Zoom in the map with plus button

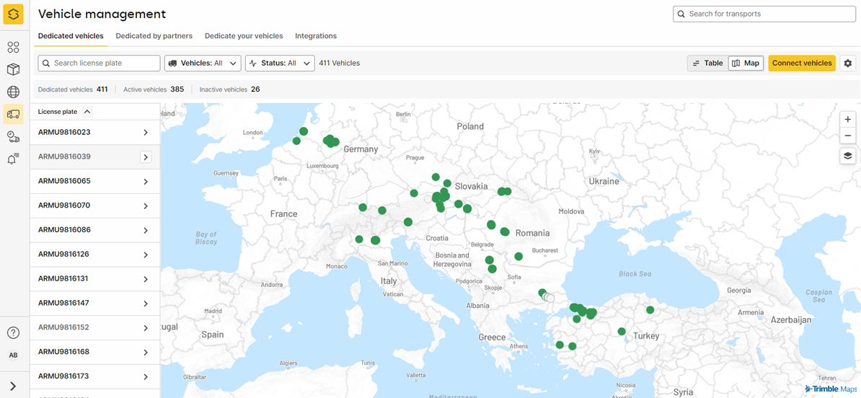tap(847, 120)
